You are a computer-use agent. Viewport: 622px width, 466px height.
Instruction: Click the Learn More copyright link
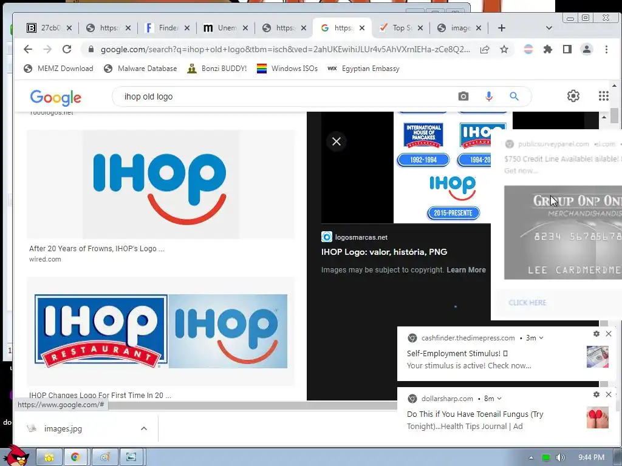466,270
